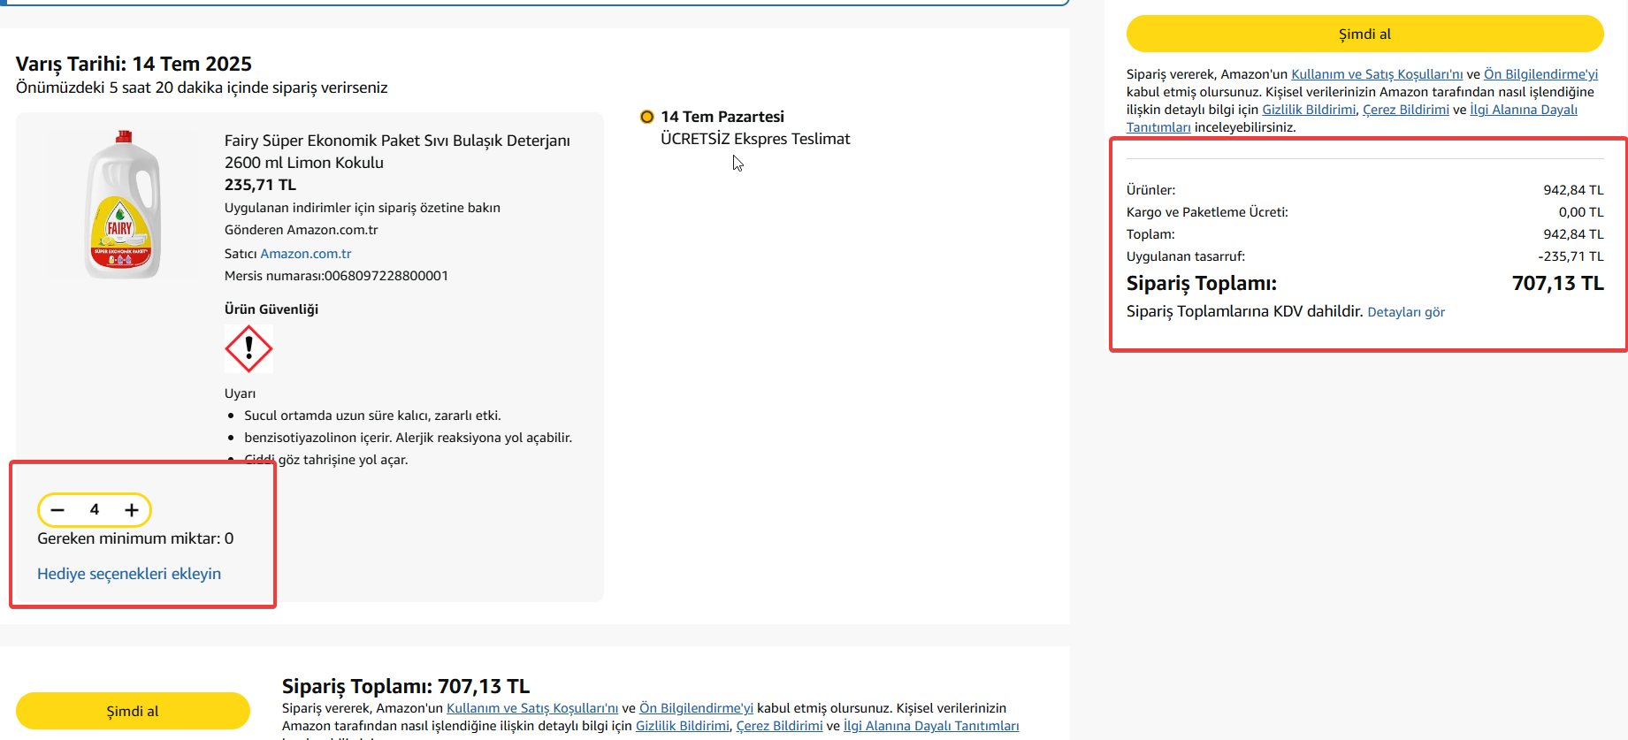Image resolution: width=1628 pixels, height=740 pixels.
Task: Click the Fairy Süper Ekonomik Paket product title
Action: 397,151
